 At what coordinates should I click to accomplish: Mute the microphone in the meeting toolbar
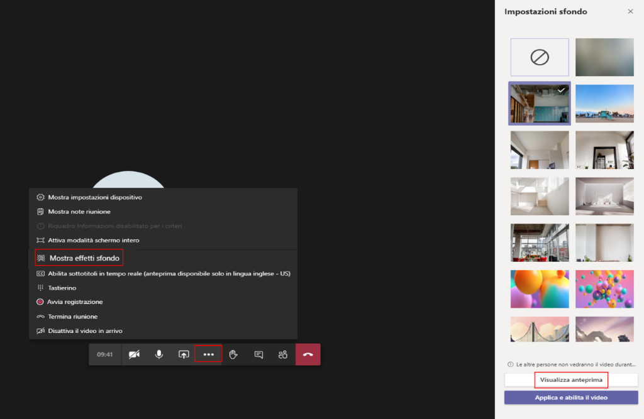pyautogui.click(x=158, y=354)
